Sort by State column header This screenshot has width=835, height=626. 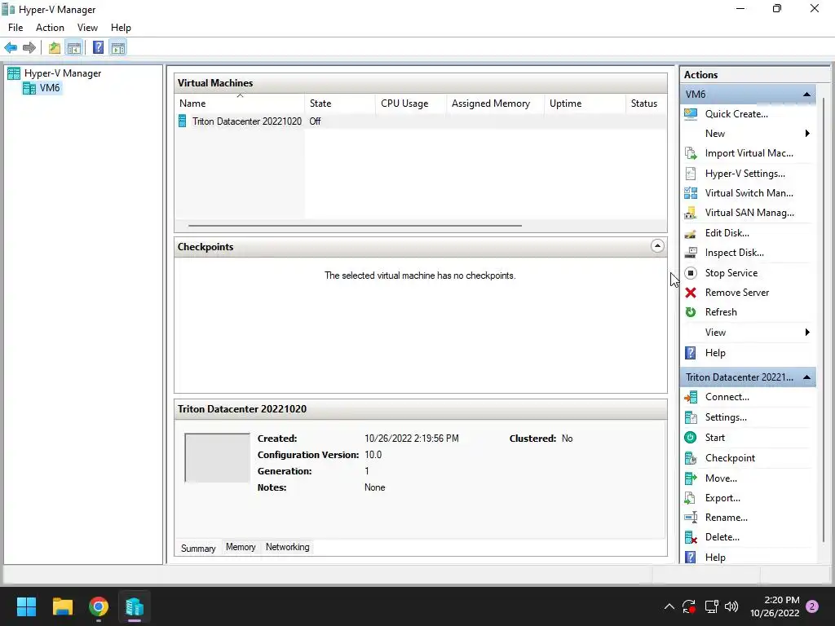click(x=340, y=104)
